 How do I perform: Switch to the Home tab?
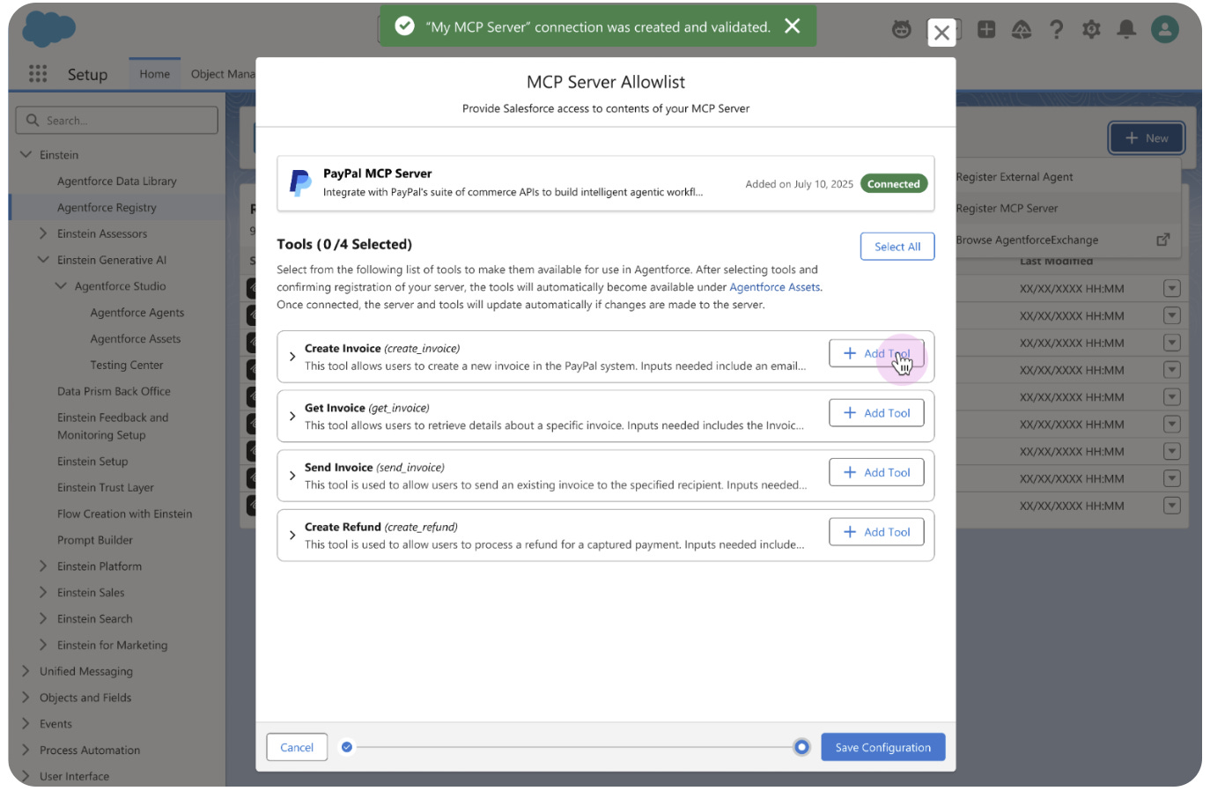pyautogui.click(x=155, y=74)
